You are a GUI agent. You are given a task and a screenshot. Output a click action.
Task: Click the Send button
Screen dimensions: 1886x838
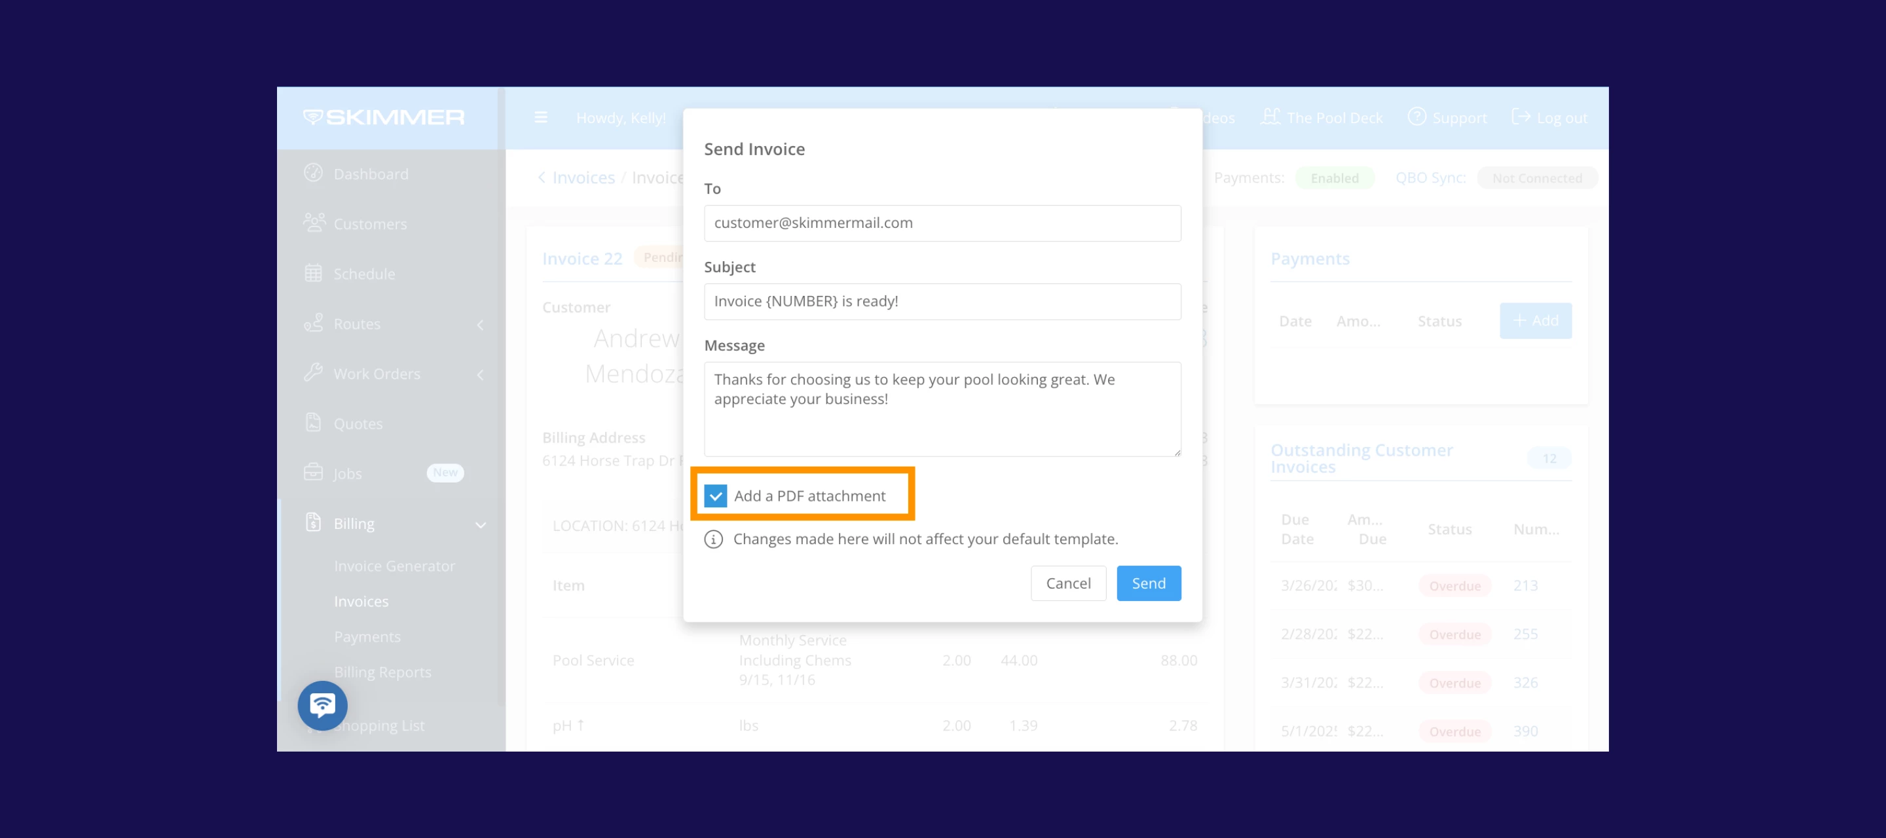click(x=1148, y=583)
